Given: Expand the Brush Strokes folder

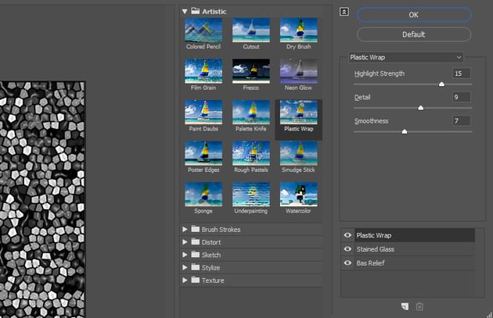Looking at the screenshot, I should click(x=185, y=230).
